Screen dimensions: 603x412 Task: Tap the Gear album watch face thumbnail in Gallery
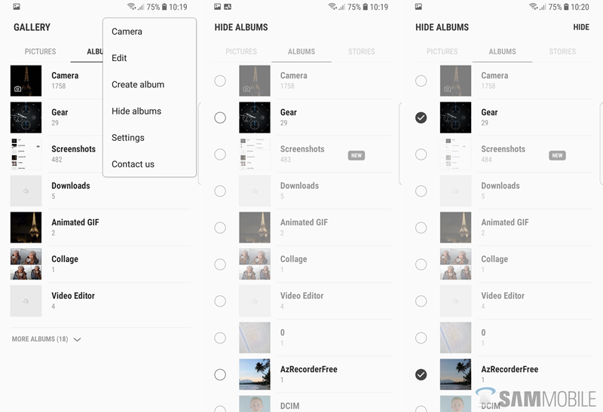(x=26, y=117)
